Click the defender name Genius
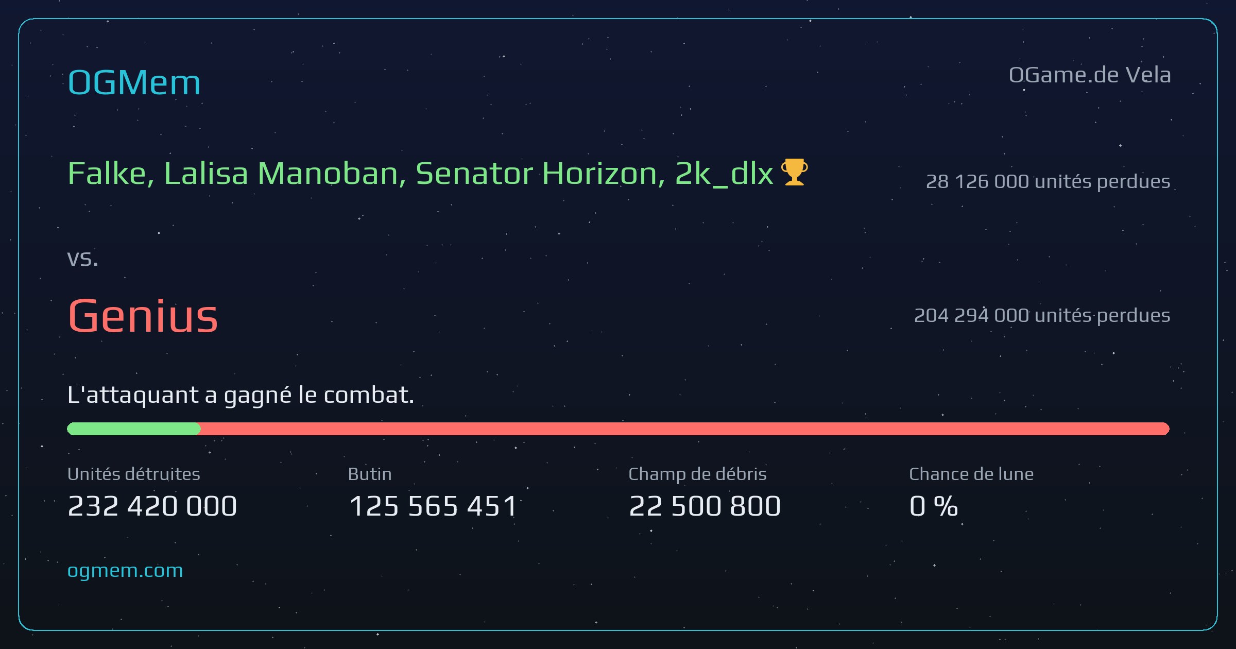 (x=143, y=316)
